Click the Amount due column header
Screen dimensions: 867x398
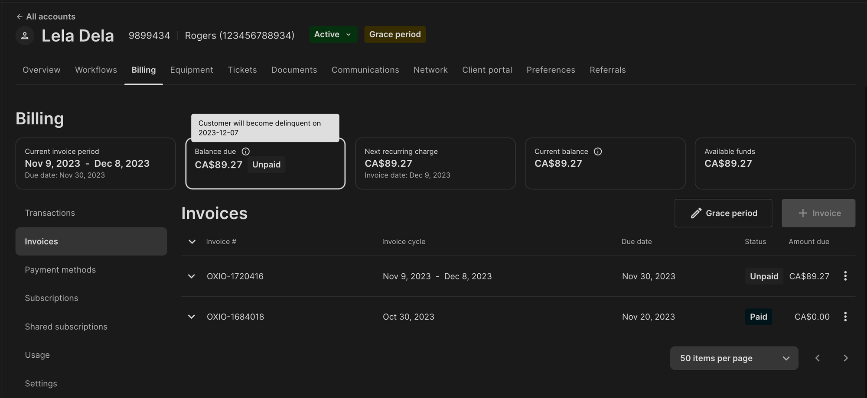pos(809,242)
